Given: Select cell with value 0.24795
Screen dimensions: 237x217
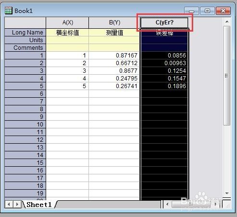Looking at the screenshot, I should click(114, 79).
